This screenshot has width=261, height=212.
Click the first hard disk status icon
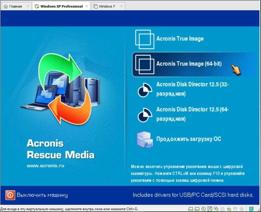click(191, 209)
